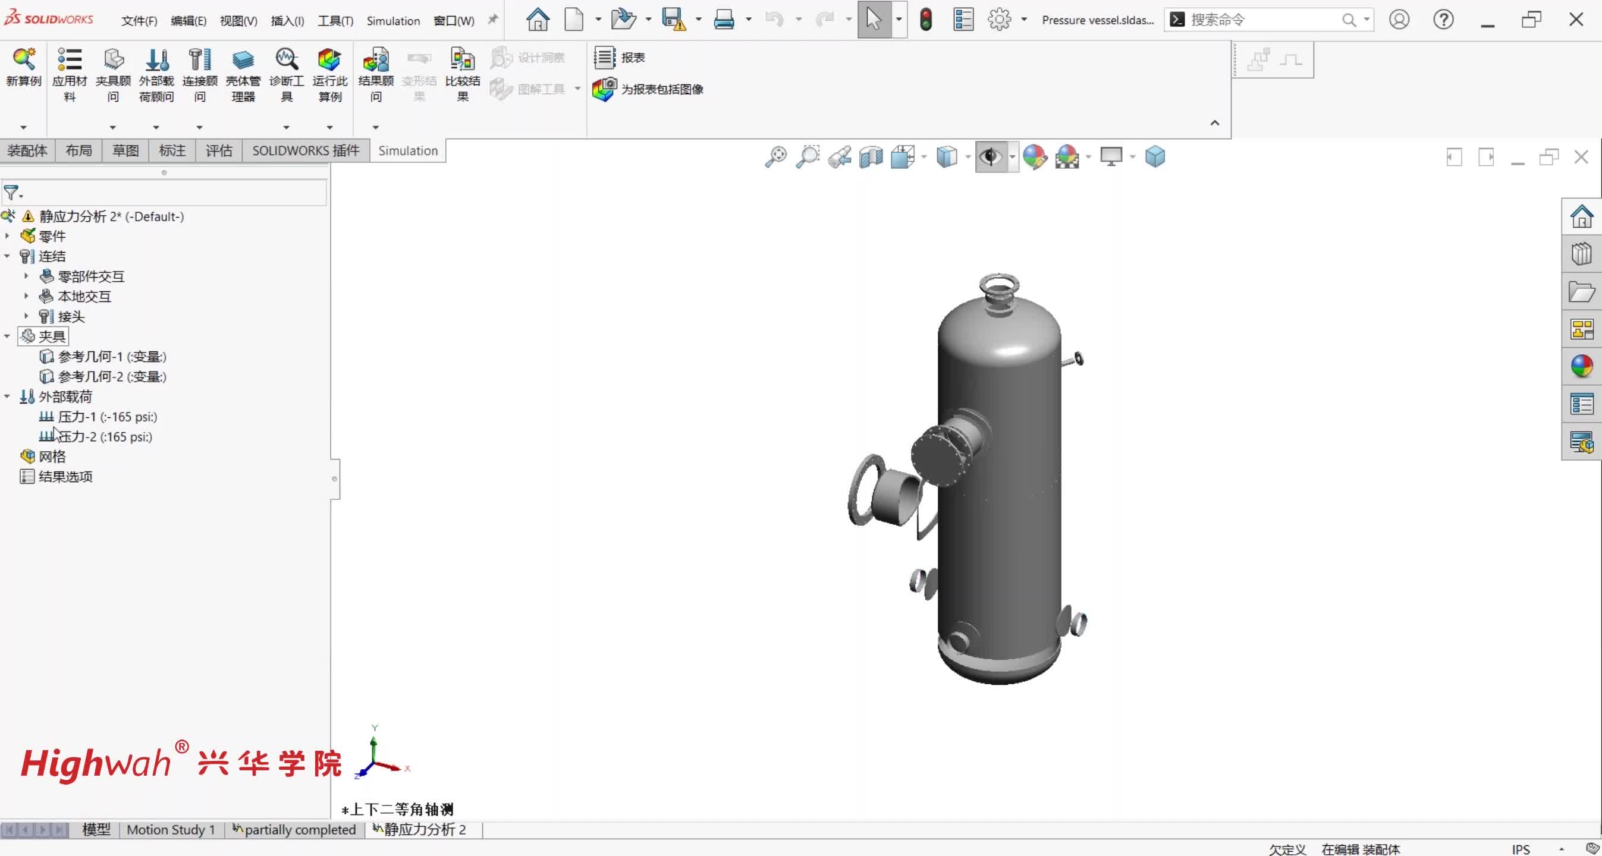Viewport: 1602px width, 856px height.
Task: Click the Edit Appearance color ball icon
Action: coord(1034,157)
